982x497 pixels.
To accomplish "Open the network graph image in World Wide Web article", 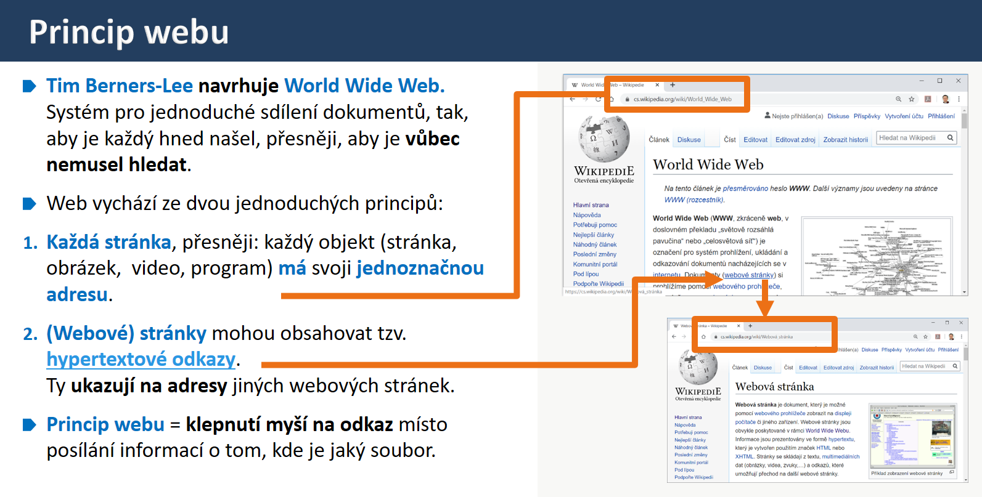I will coord(877,256).
